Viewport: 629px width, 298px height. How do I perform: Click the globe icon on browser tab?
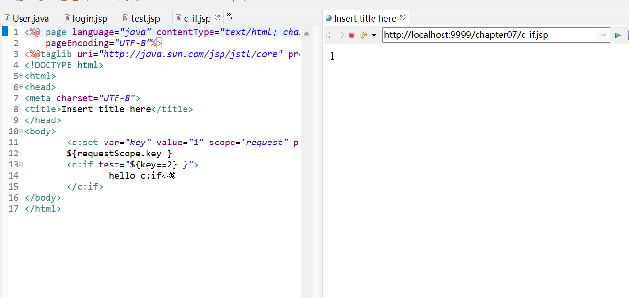[x=328, y=18]
